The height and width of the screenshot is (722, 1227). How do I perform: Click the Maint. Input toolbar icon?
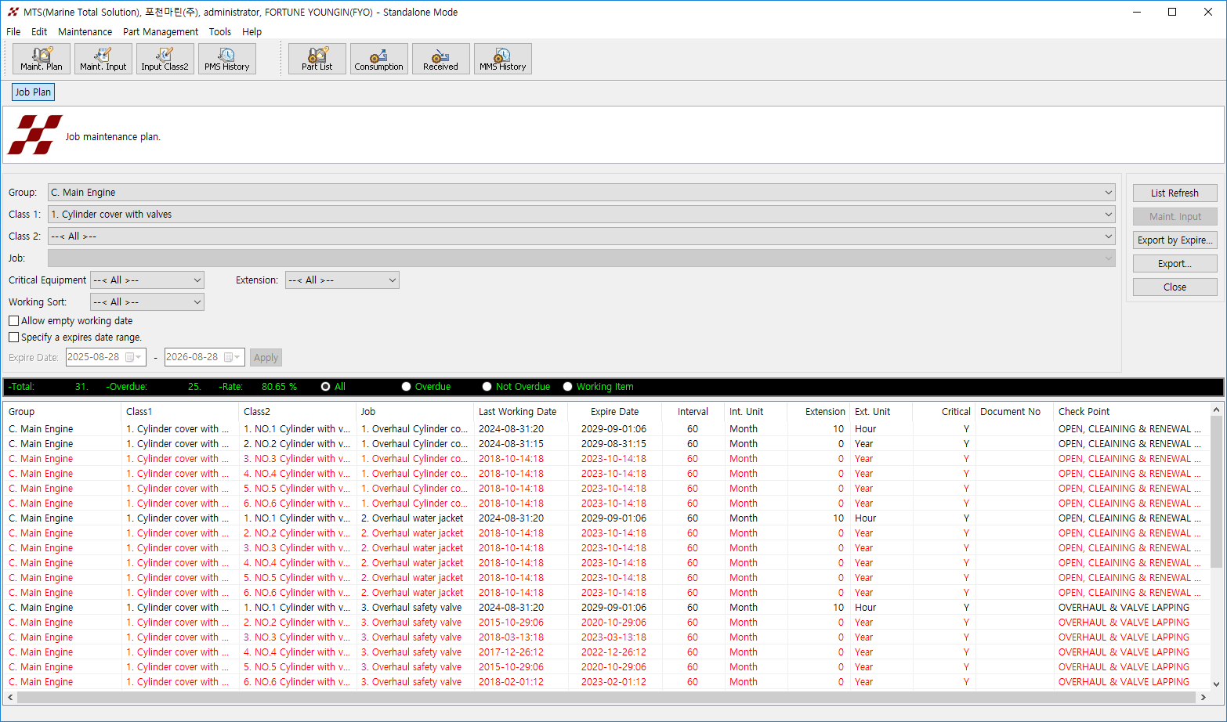(103, 59)
